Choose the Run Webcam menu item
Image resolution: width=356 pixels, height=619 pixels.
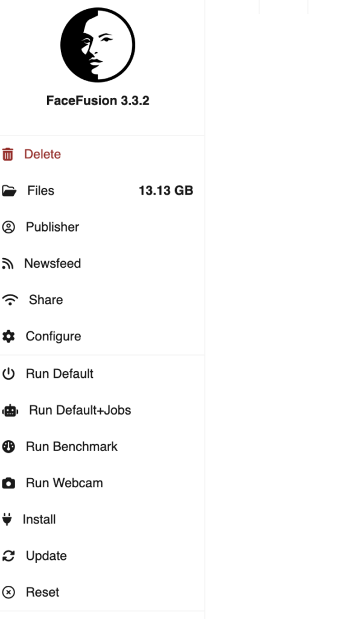tap(102, 483)
